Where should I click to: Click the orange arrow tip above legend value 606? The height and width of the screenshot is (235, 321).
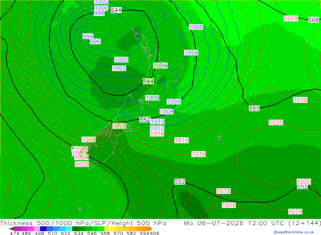coord(151,229)
